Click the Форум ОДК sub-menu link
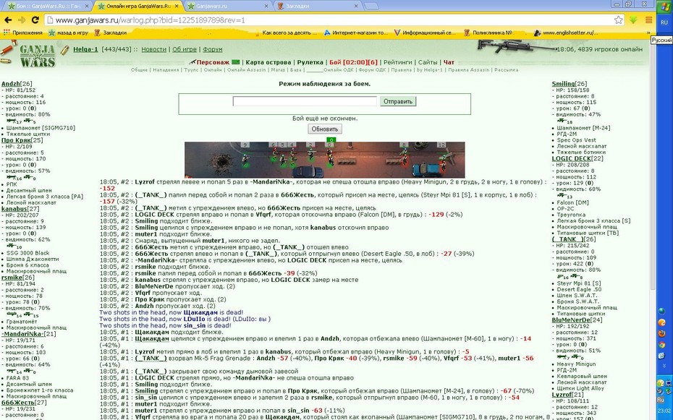 373,70
